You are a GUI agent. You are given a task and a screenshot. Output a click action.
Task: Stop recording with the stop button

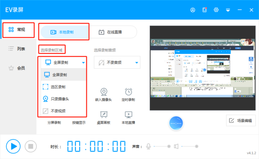[x=31, y=146]
